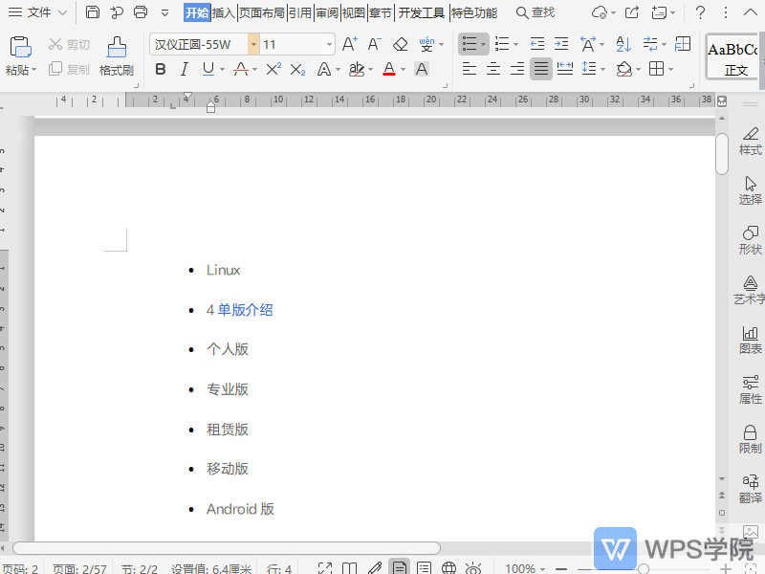The image size is (765, 574).
Task: Open the font size dropdown
Action: point(329,44)
